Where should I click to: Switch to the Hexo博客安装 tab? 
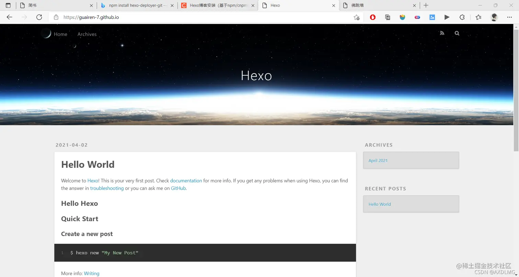click(x=218, y=5)
